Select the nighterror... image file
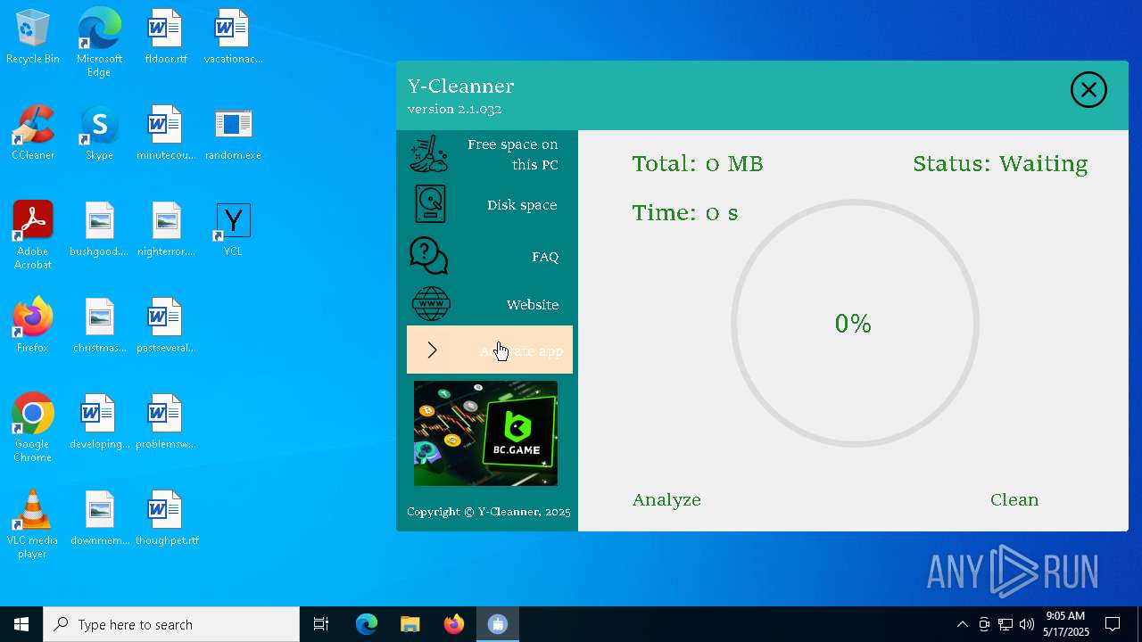The width and height of the screenshot is (1142, 642). [x=166, y=230]
